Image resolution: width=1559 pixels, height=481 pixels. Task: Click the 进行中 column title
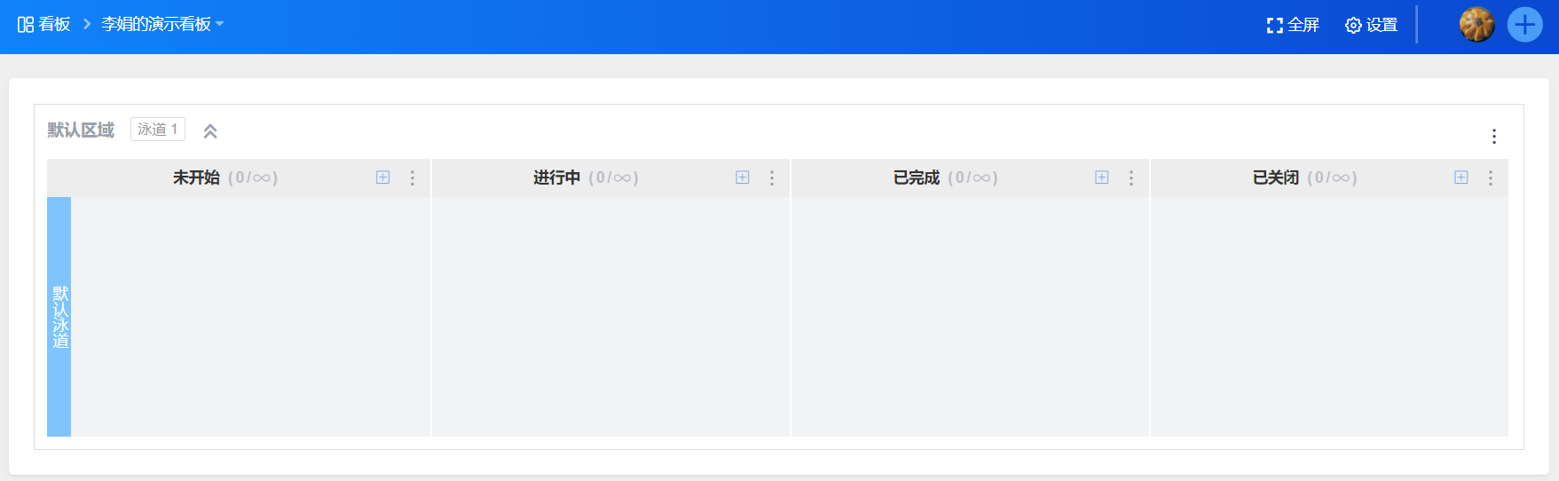556,177
